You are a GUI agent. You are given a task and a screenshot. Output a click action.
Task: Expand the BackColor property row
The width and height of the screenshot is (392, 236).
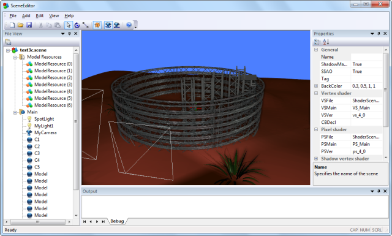(316, 86)
